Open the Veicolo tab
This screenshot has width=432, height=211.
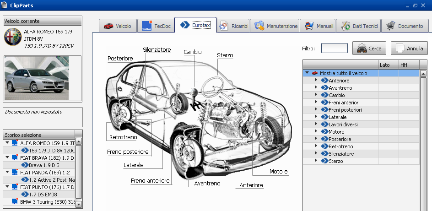(x=117, y=26)
